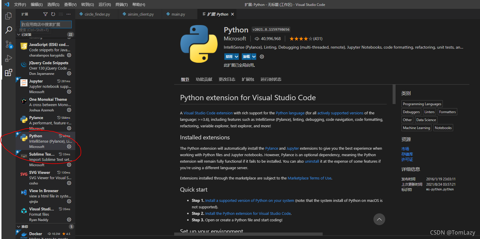Viewport: 480px width, 239px height.
Task: Open the dropdown arrow next to 卸载
Action: click(x=254, y=57)
